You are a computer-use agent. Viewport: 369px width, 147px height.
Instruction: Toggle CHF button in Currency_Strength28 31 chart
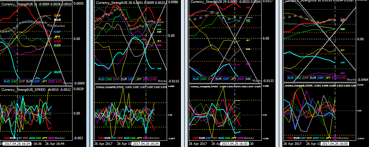click(22, 82)
